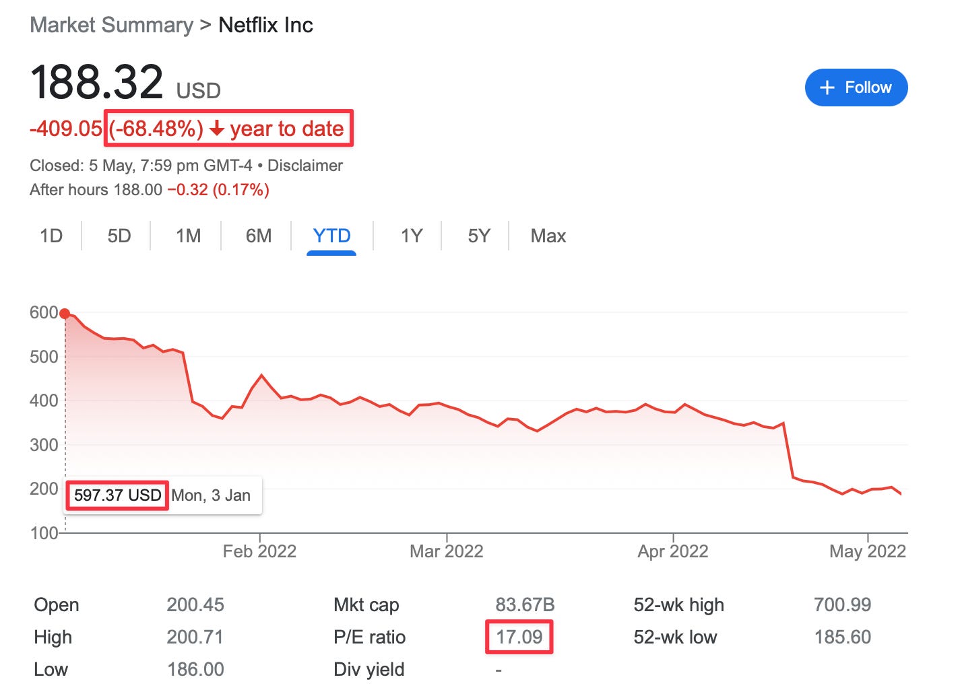Click the After hours 188.00 line
The width and height of the screenshot is (958, 696).
150,190
